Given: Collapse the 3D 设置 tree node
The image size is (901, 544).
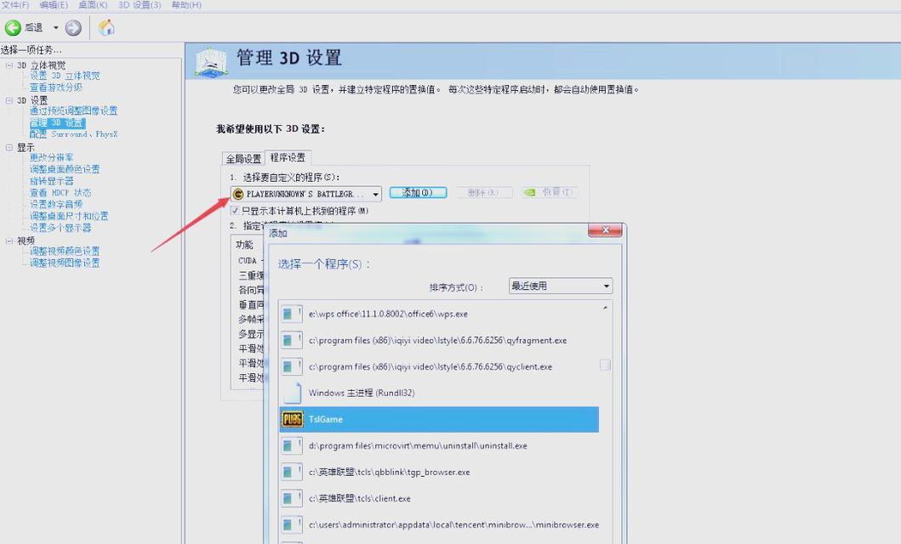Looking at the screenshot, I should (9, 100).
